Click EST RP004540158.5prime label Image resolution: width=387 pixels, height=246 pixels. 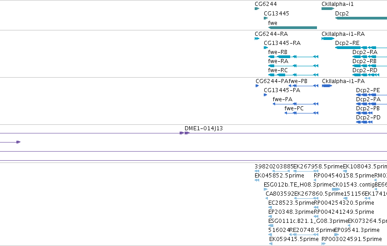(x=344, y=176)
